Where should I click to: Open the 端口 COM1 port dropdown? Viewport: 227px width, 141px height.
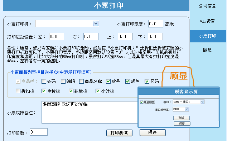pyautogui.click(x=188, y=102)
